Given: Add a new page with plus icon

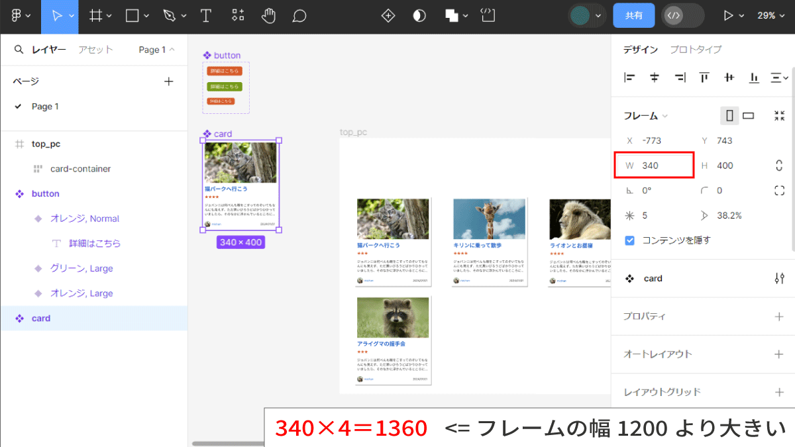Looking at the screenshot, I should pyautogui.click(x=169, y=81).
